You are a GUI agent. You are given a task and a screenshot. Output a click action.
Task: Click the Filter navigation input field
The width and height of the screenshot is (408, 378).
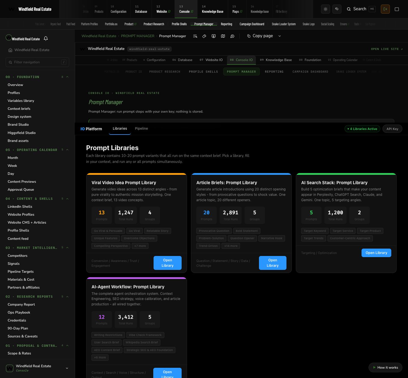pos(37,62)
